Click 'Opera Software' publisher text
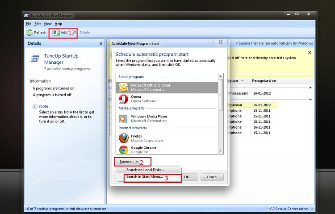The height and width of the screenshot is (214, 335). (x=143, y=101)
